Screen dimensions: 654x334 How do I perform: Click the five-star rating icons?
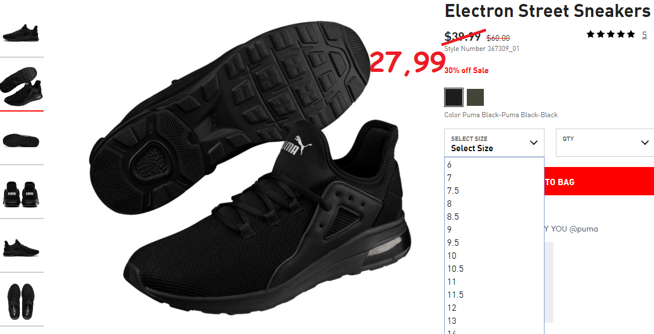point(611,35)
